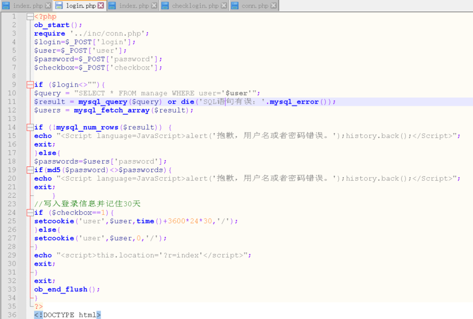The height and width of the screenshot is (319, 473).
Task: Click setcookie on line 27
Action: 54,238
